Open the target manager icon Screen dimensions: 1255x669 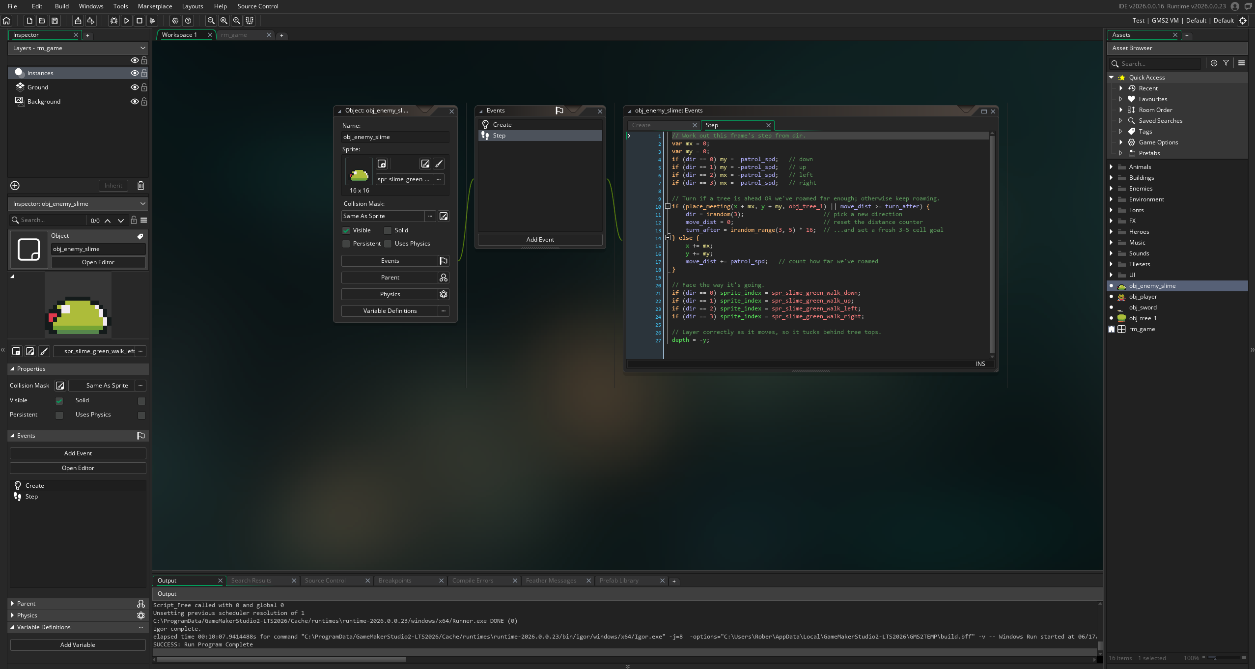(x=1243, y=21)
